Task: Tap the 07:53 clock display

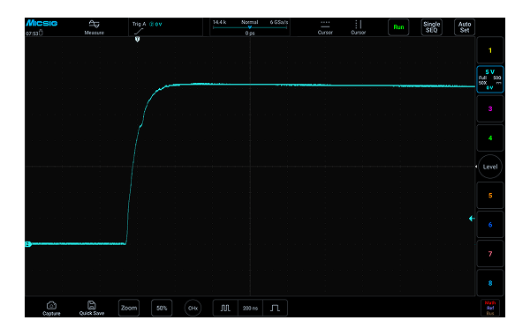Action: pyautogui.click(x=32, y=33)
